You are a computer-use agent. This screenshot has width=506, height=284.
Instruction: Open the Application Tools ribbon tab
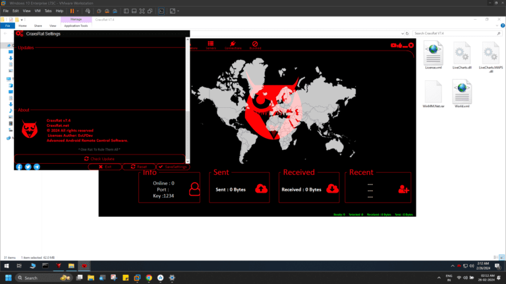[76, 26]
